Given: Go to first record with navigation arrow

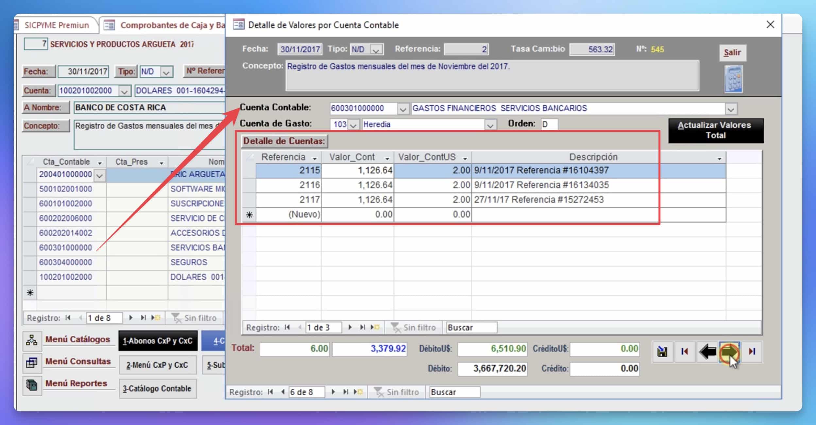Looking at the screenshot, I should pos(685,352).
